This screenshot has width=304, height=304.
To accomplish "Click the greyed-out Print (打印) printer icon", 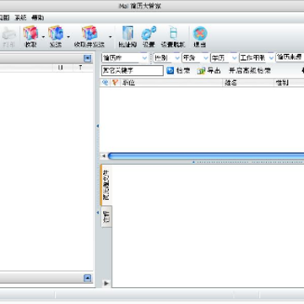I will (x=8, y=34).
